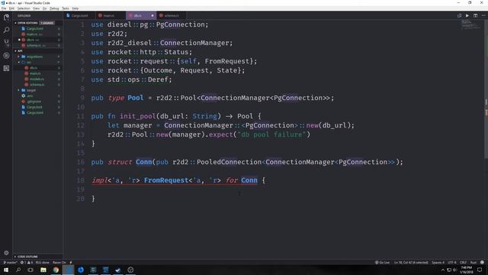
Task: Open the File menu
Action: click(x=4, y=8)
